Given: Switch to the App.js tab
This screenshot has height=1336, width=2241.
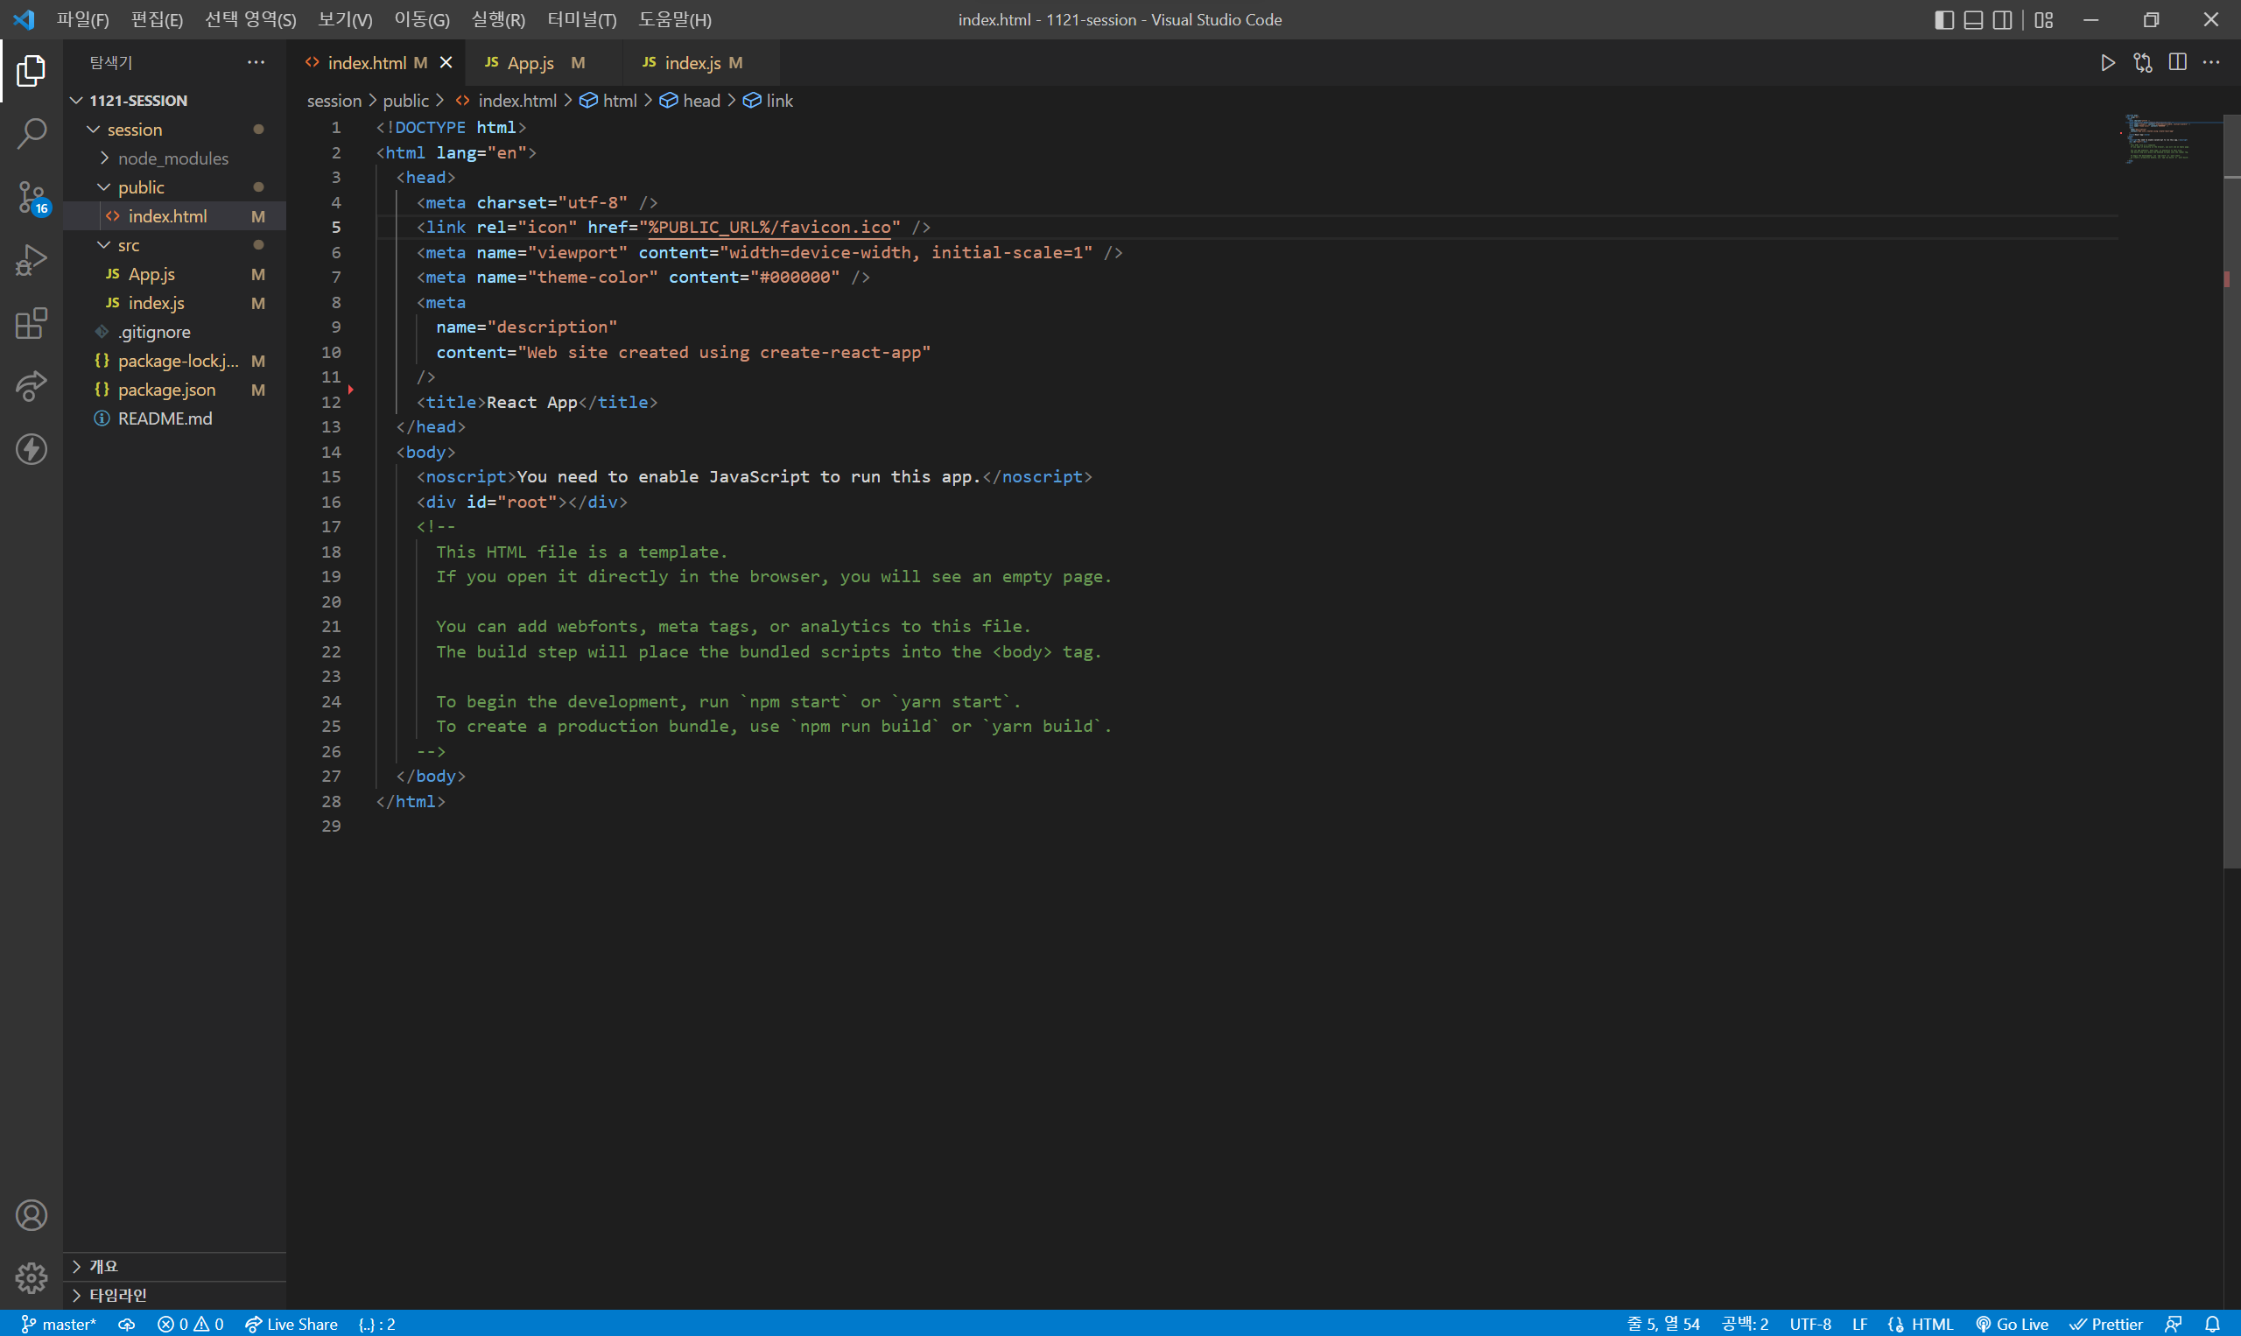Looking at the screenshot, I should [x=530, y=63].
